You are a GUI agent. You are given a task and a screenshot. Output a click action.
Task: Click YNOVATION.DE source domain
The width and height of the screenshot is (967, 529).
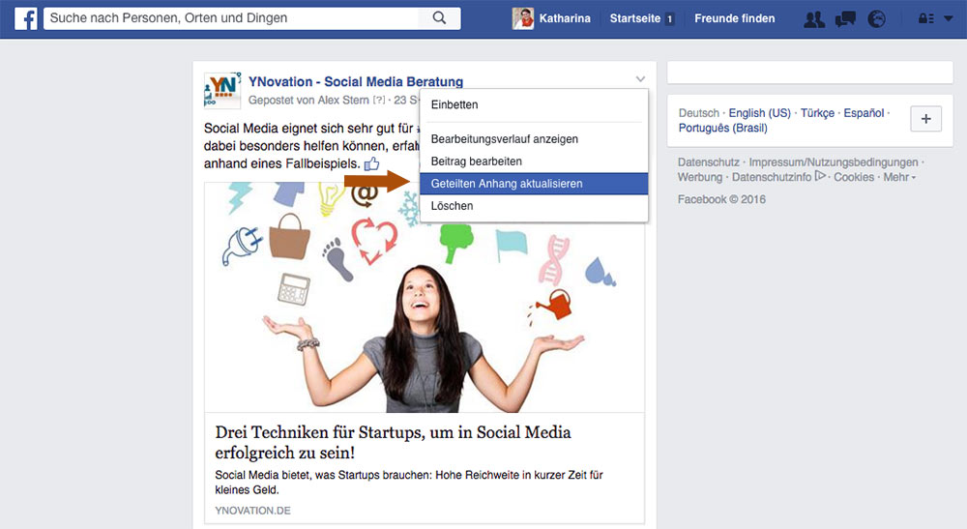pos(252,511)
